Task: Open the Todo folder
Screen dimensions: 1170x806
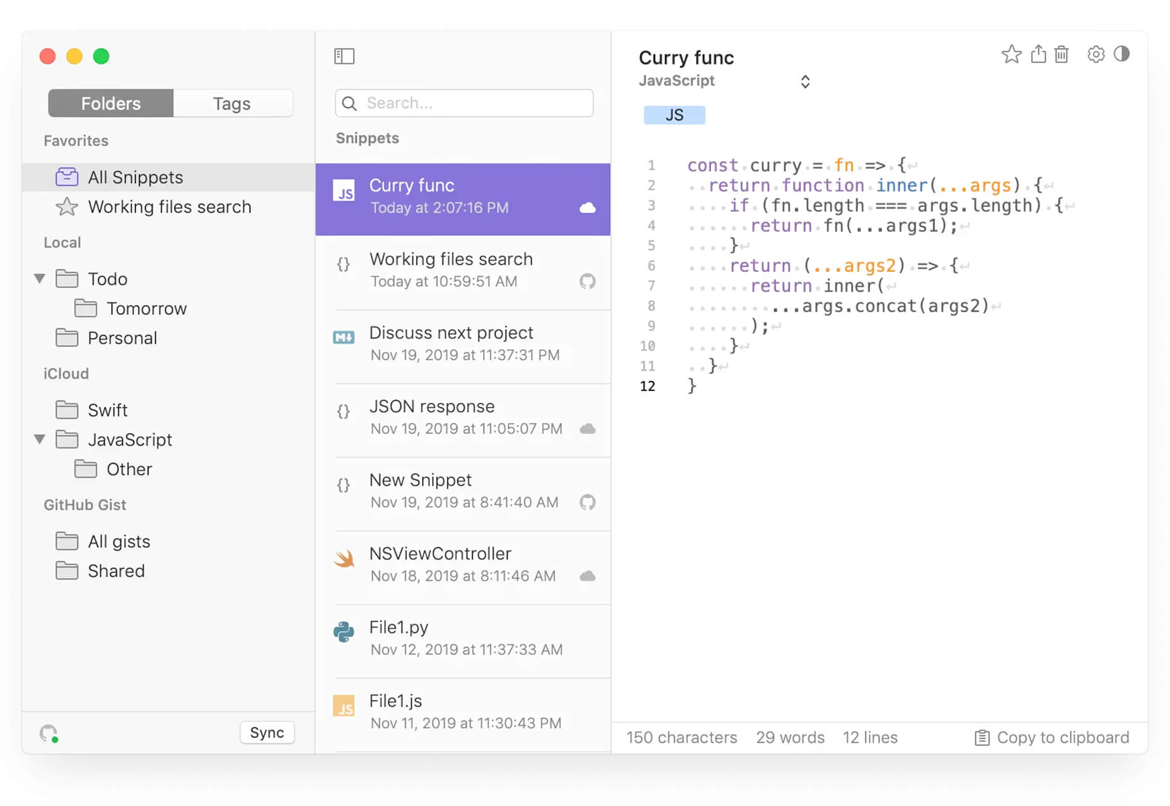Action: point(168,278)
